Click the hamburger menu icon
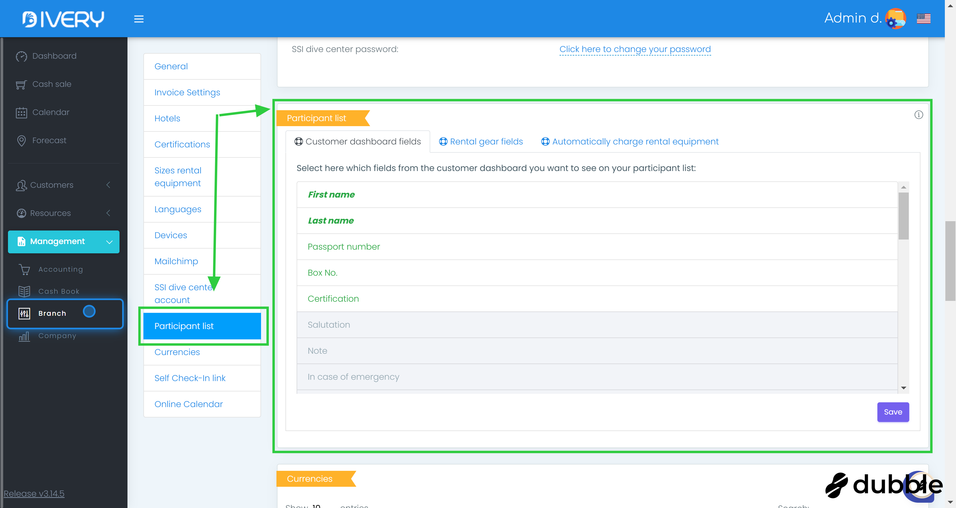Viewport: 956px width, 508px height. (x=139, y=19)
